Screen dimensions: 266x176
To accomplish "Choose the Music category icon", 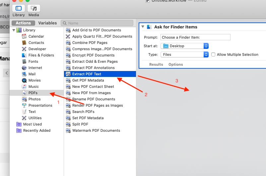I will coord(24,87).
